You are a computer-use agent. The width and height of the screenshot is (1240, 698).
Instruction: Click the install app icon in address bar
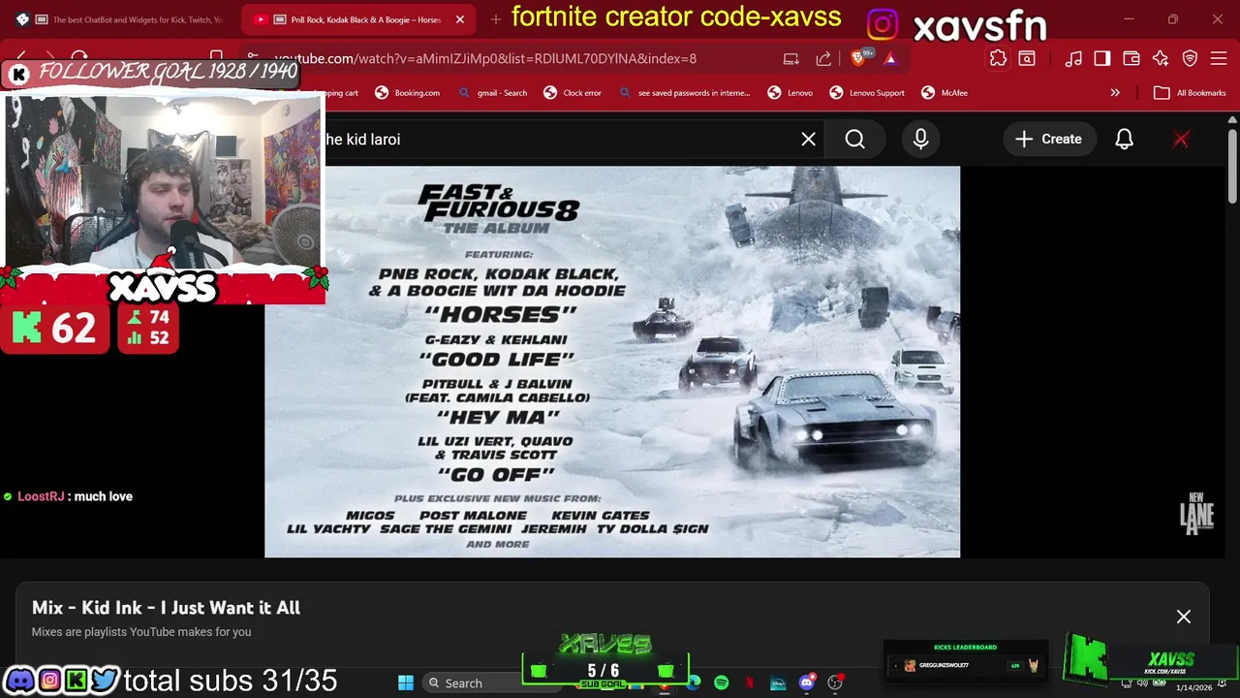[x=791, y=58]
